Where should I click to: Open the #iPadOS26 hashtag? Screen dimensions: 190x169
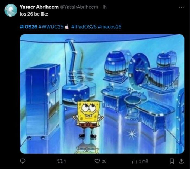tap(84, 27)
